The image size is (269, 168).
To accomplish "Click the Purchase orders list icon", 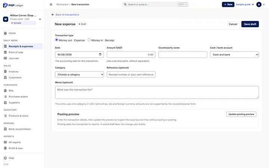I will coord(5,97).
